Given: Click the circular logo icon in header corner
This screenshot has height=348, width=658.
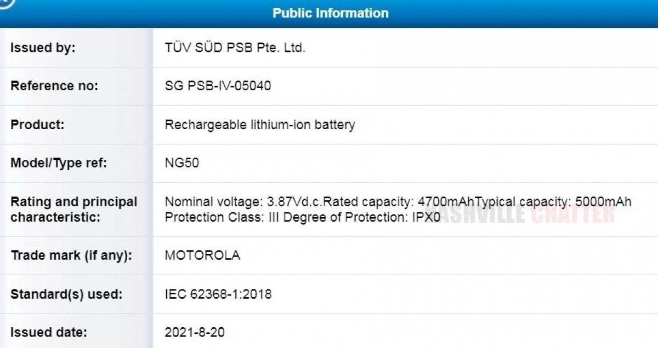Looking at the screenshot, I should pos(7,3).
